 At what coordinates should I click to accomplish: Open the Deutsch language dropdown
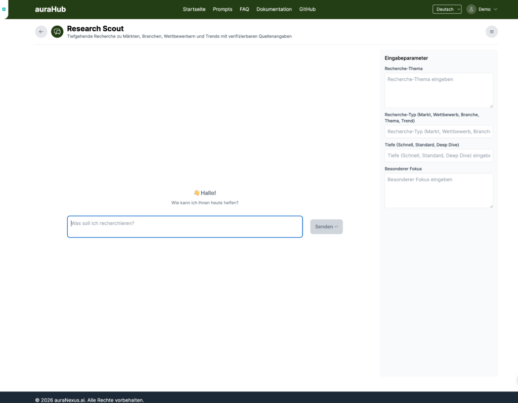[447, 9]
